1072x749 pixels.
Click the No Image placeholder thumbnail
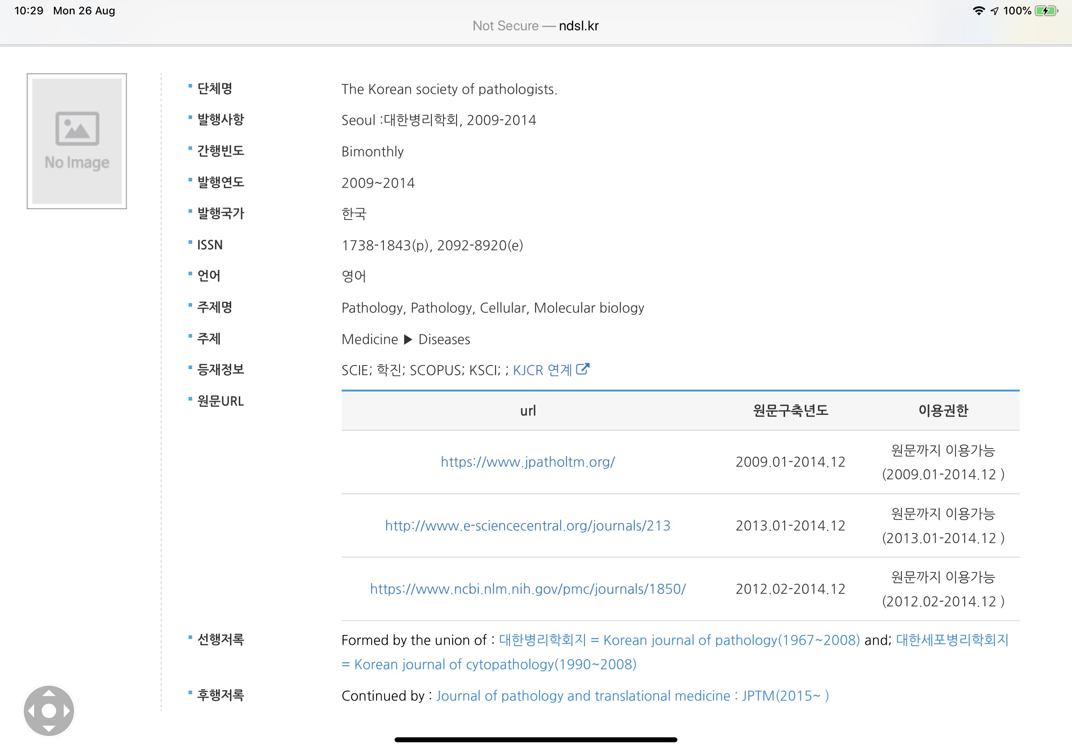pyautogui.click(x=77, y=141)
